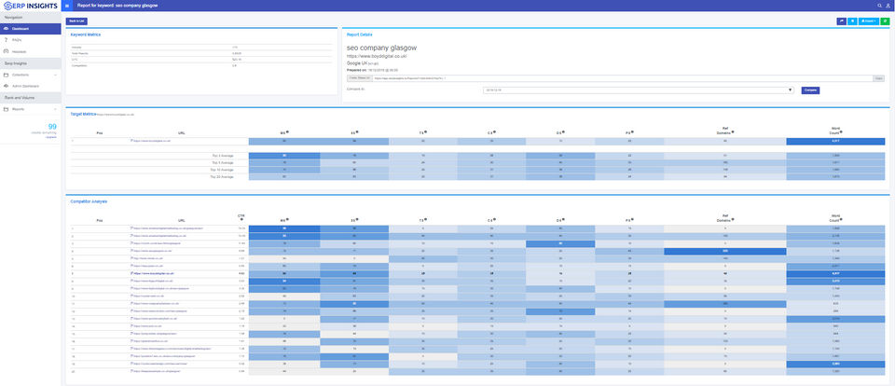Click the info icon beside Target Metrics TS header

[426, 131]
